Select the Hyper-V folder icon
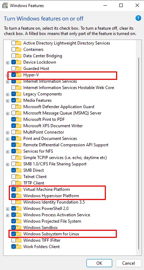Viewport: 144px width, 270px height. (x=19, y=75)
